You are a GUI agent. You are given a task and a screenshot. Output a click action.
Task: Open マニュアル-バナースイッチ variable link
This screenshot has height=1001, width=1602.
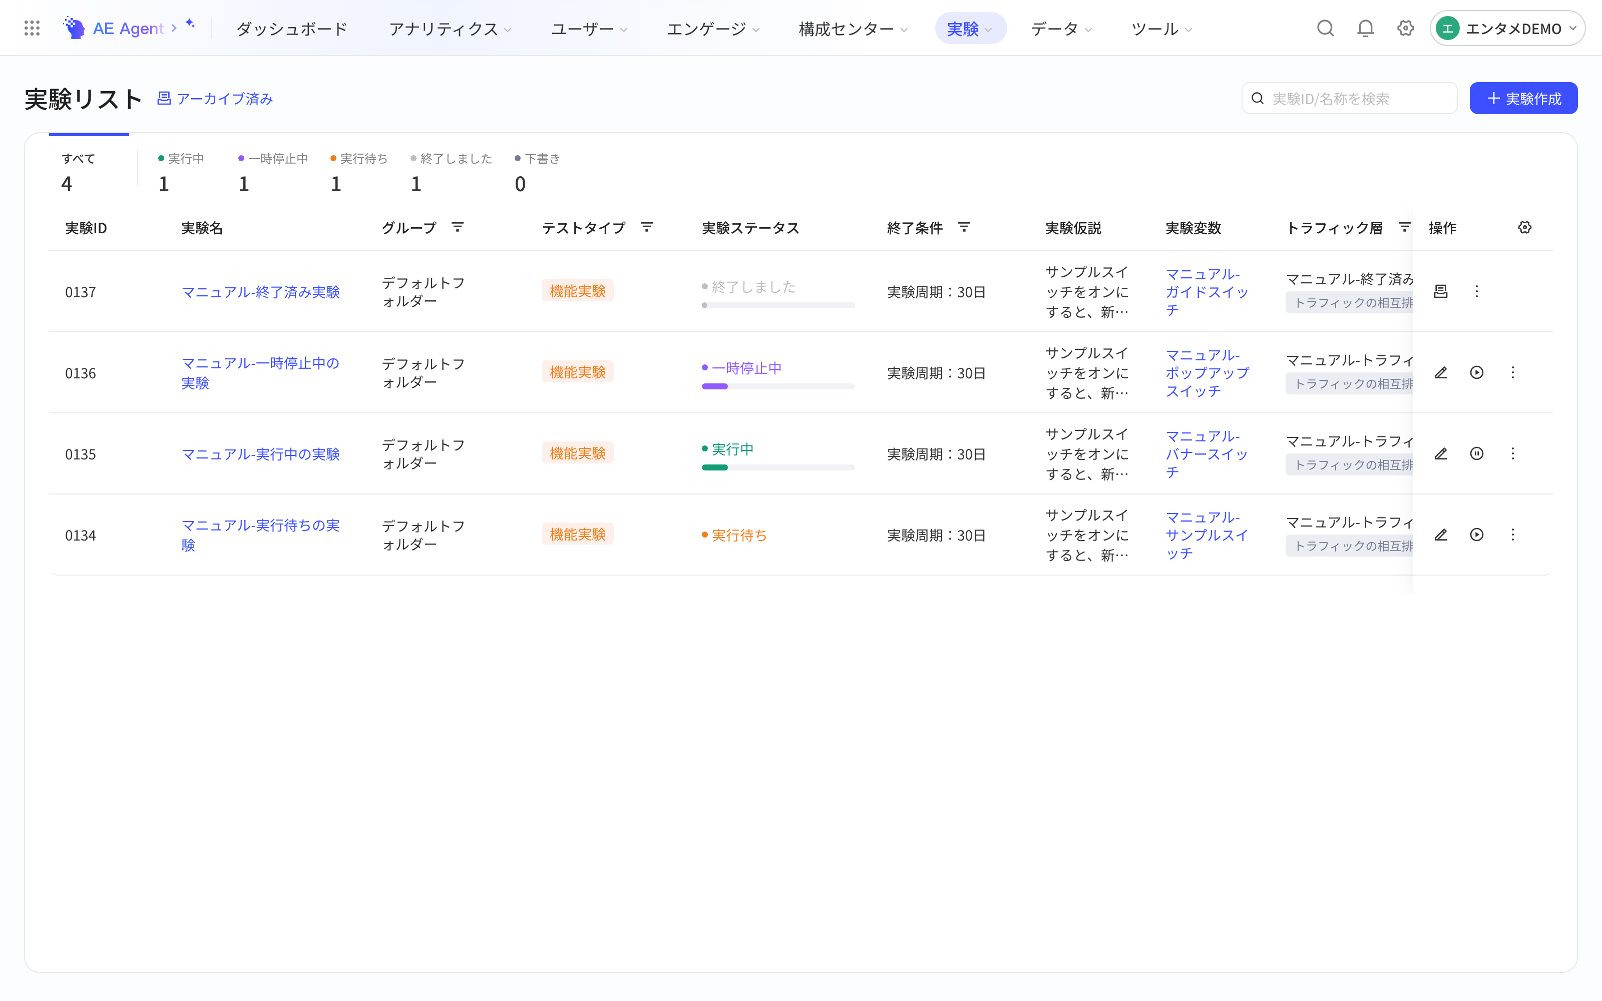point(1207,453)
